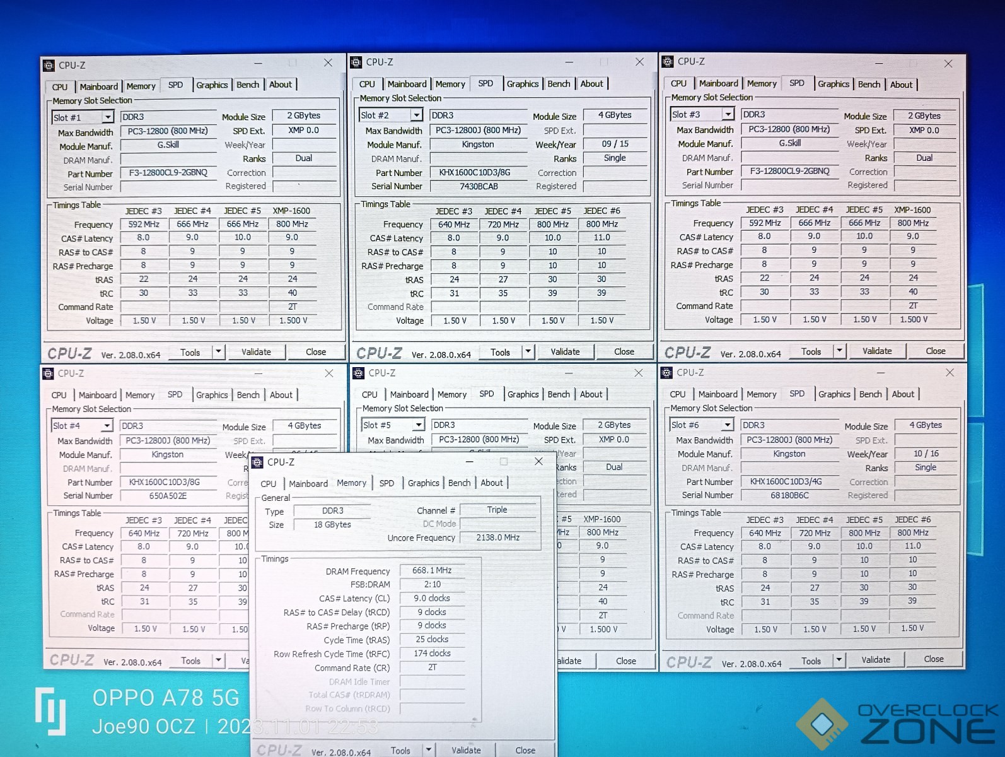Click Size 18 GBytes field
The height and width of the screenshot is (757, 1005).
[333, 525]
